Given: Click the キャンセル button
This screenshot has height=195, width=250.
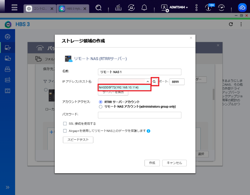Looking at the screenshot, I should click(174, 163).
